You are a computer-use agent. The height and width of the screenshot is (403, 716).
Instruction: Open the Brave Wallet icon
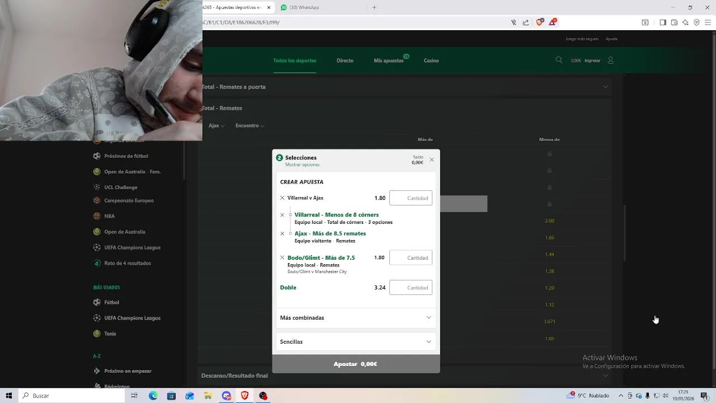click(674, 22)
